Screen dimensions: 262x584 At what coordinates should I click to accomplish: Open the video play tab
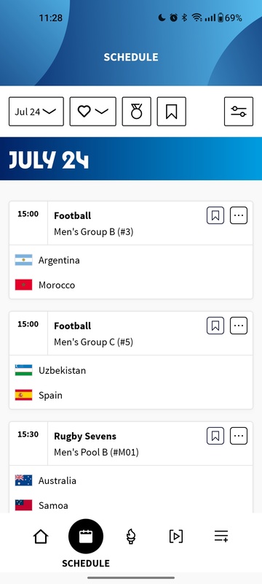click(176, 537)
